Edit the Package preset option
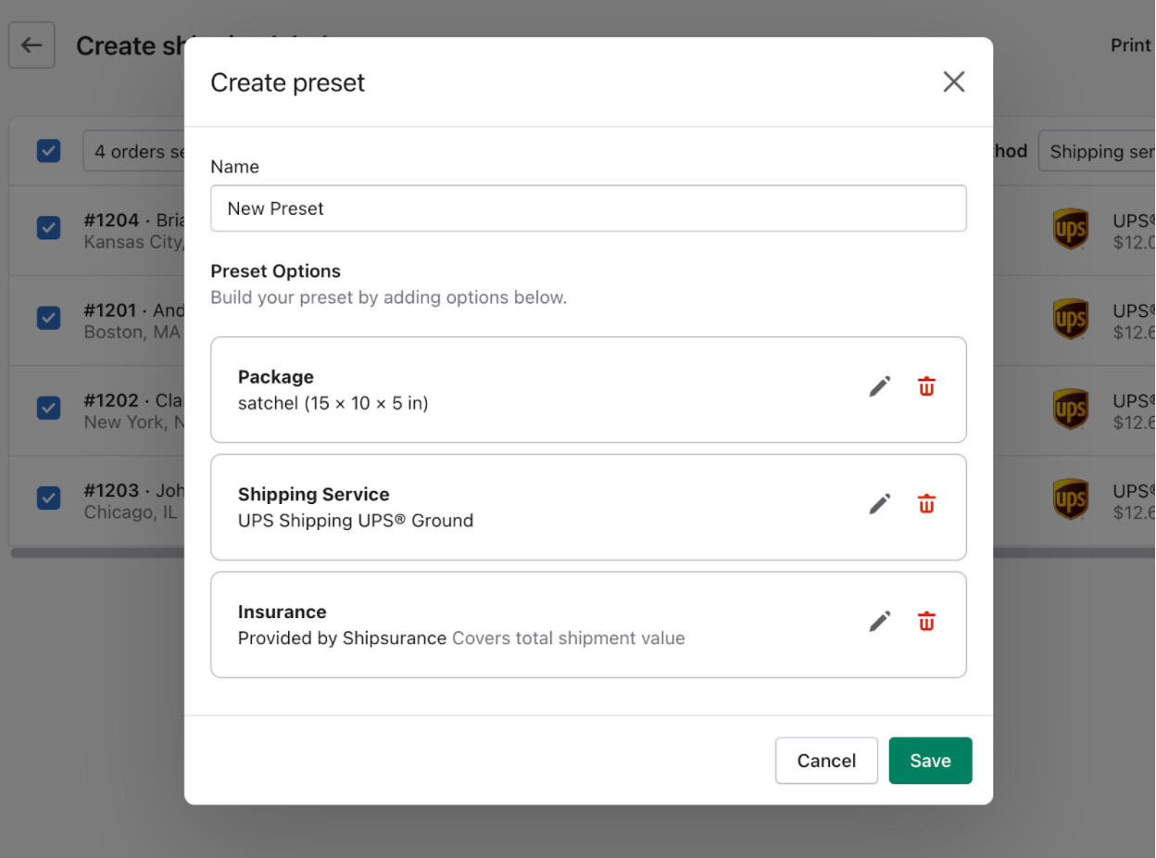This screenshot has height=858, width=1156. (879, 386)
